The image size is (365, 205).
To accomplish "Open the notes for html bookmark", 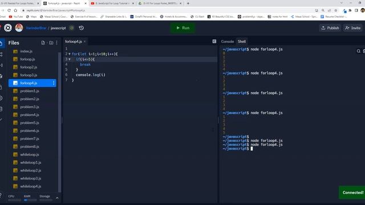I will [x=278, y=17].
